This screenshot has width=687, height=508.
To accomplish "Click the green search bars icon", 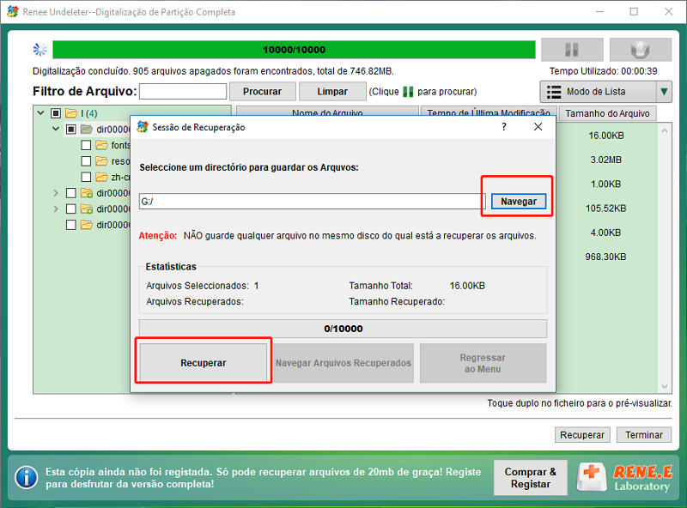I will pyautogui.click(x=408, y=92).
